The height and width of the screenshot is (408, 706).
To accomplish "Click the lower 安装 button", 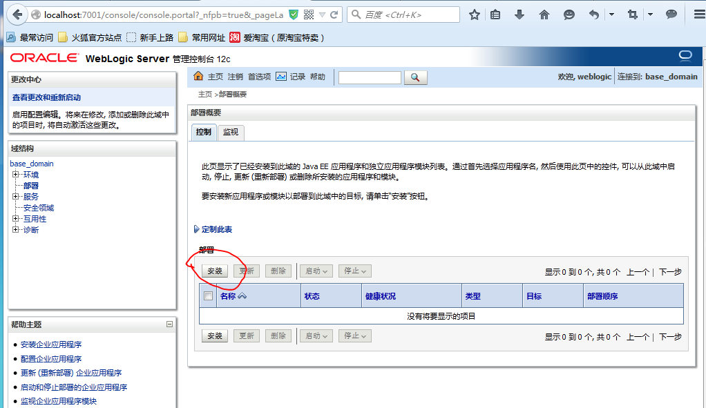I will coord(215,336).
